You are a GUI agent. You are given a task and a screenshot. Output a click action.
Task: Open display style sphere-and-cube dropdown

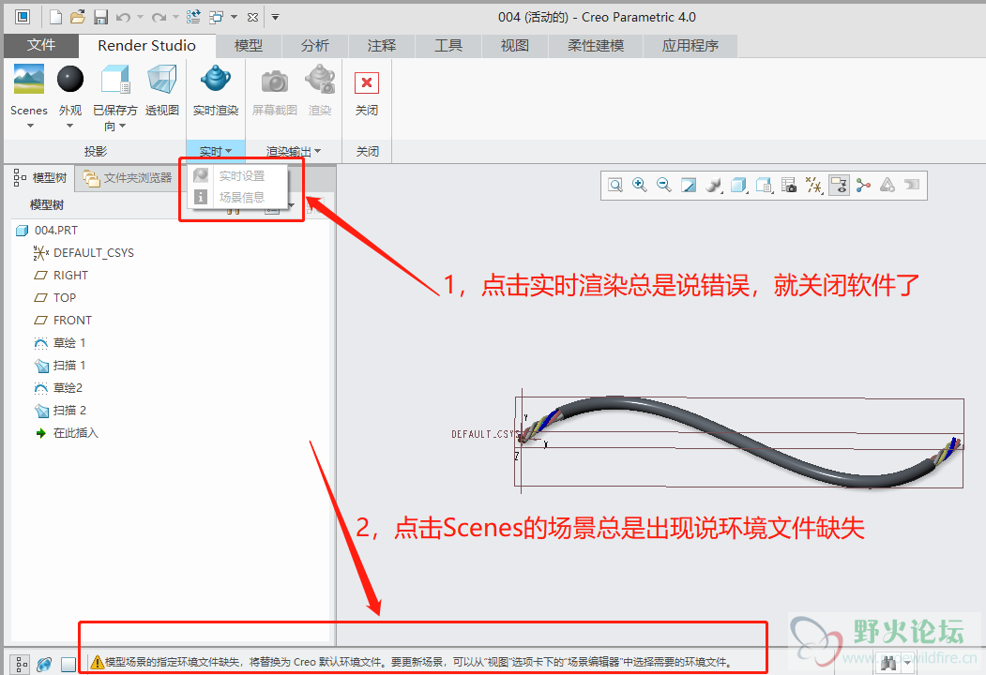[x=714, y=185]
